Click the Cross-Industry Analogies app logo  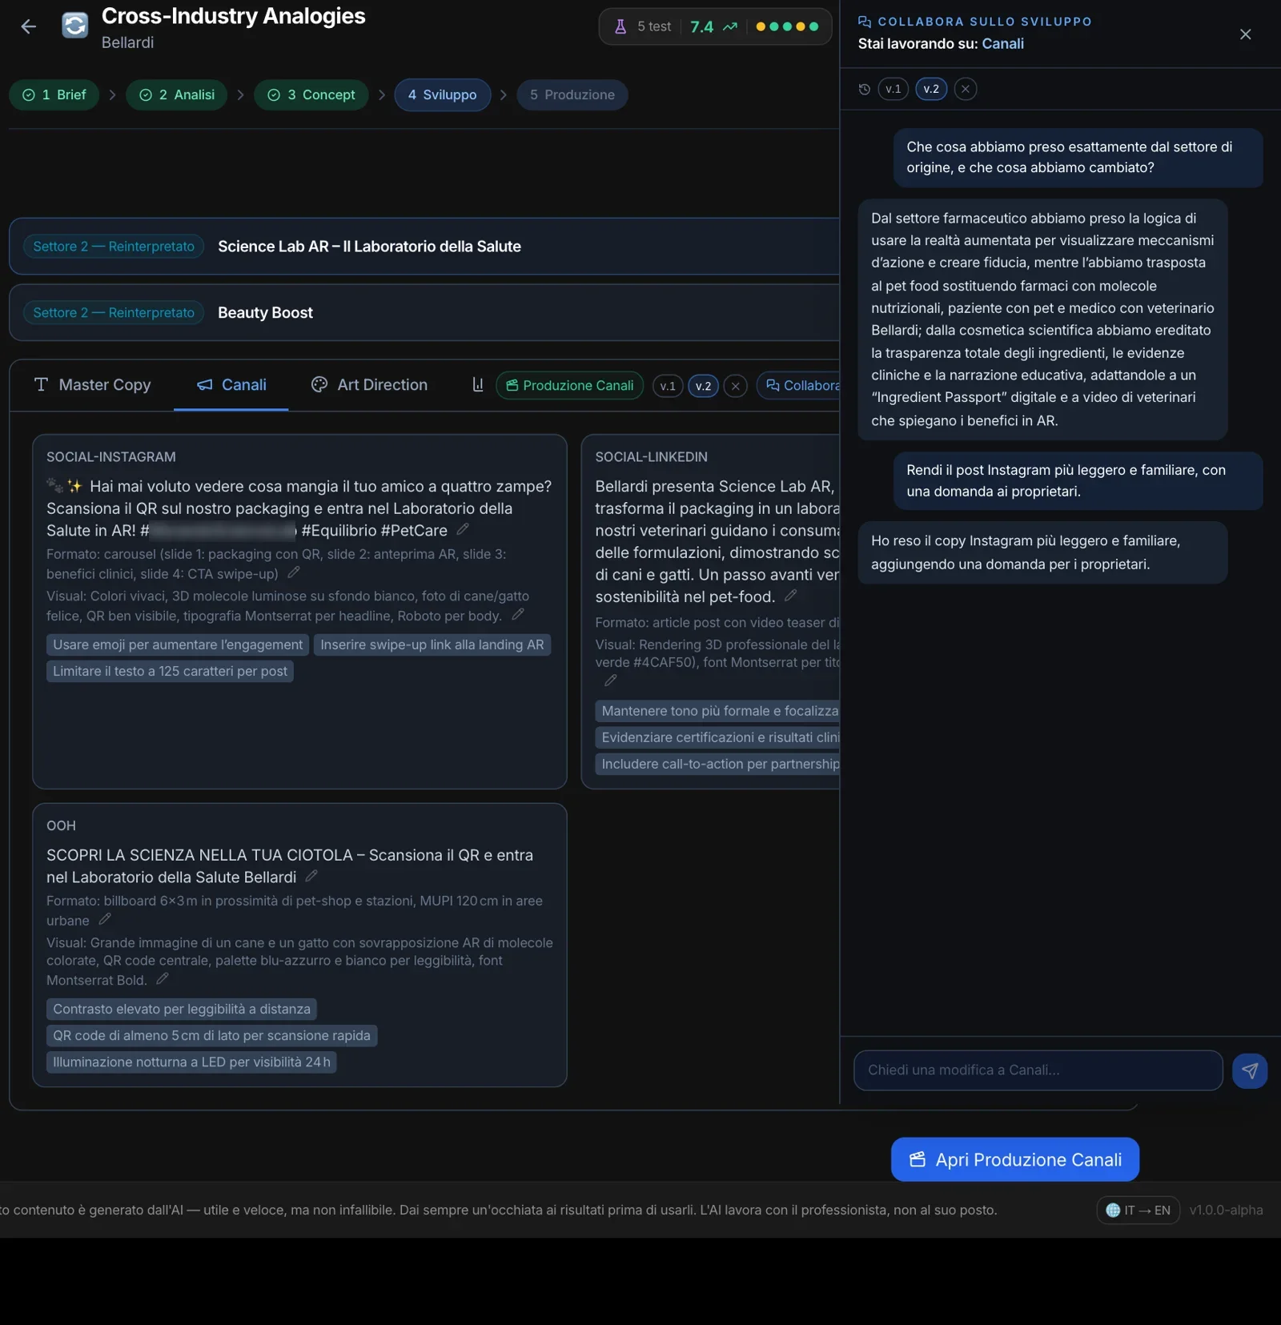[x=75, y=26]
